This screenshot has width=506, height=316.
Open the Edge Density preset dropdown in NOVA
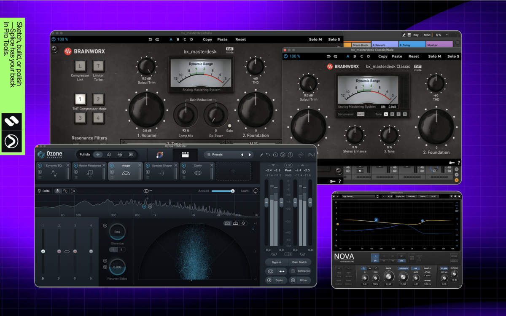coord(358,196)
